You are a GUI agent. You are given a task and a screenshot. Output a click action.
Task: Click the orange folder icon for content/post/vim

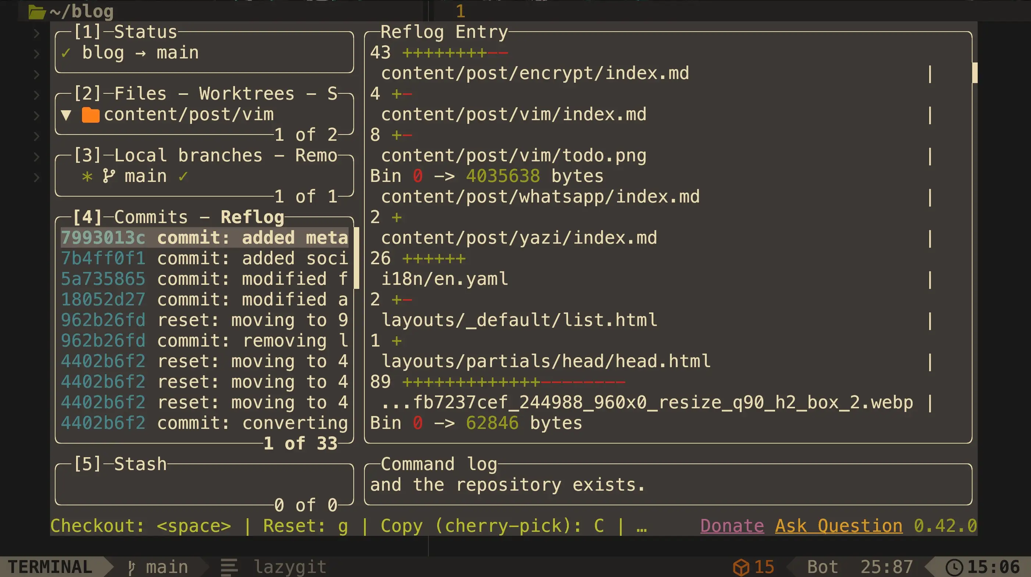click(90, 115)
